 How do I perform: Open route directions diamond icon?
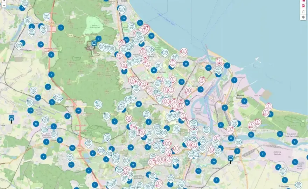303,17
